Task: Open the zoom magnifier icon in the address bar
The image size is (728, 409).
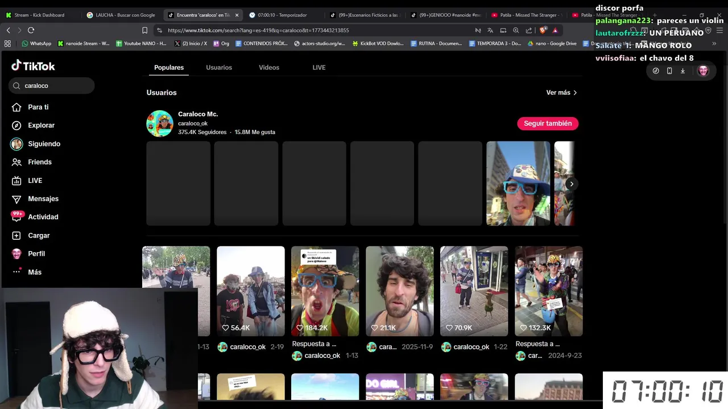Action: (516, 30)
